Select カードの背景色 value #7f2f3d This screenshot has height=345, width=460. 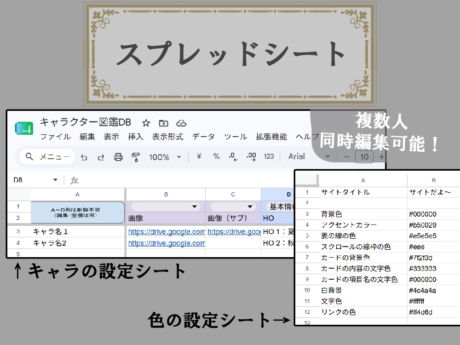point(434,258)
